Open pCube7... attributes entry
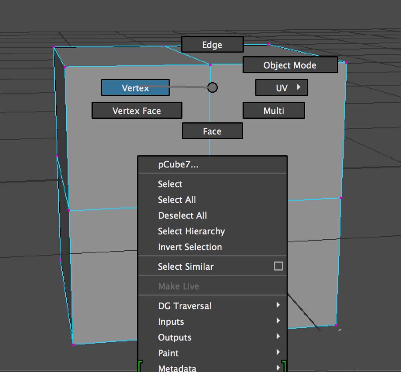 tap(213, 165)
